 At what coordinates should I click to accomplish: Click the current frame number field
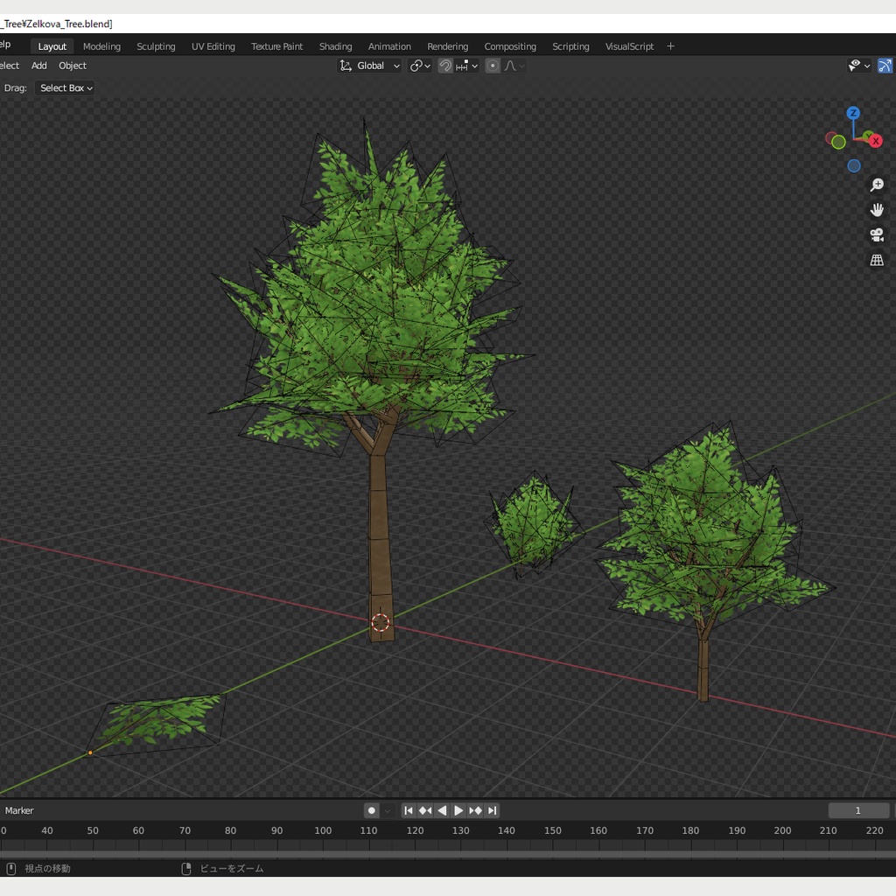tap(858, 810)
